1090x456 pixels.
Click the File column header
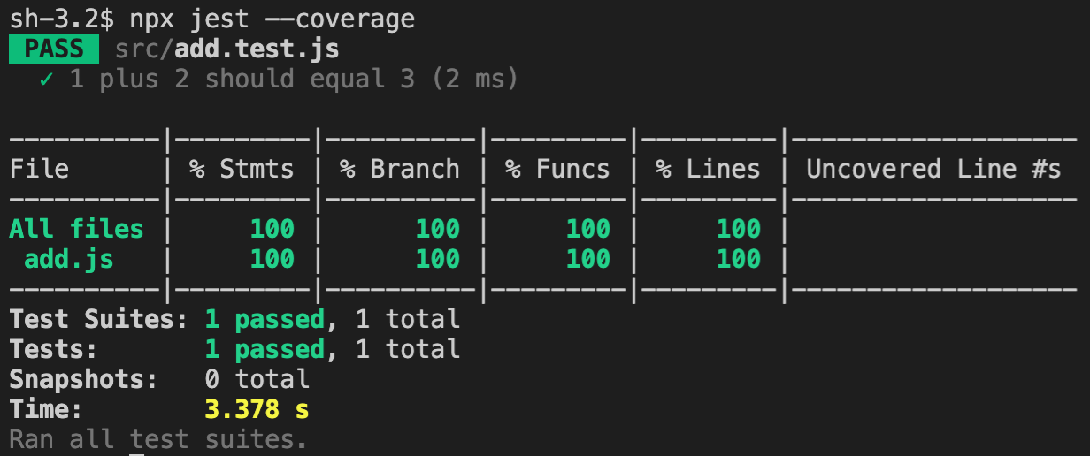(39, 169)
